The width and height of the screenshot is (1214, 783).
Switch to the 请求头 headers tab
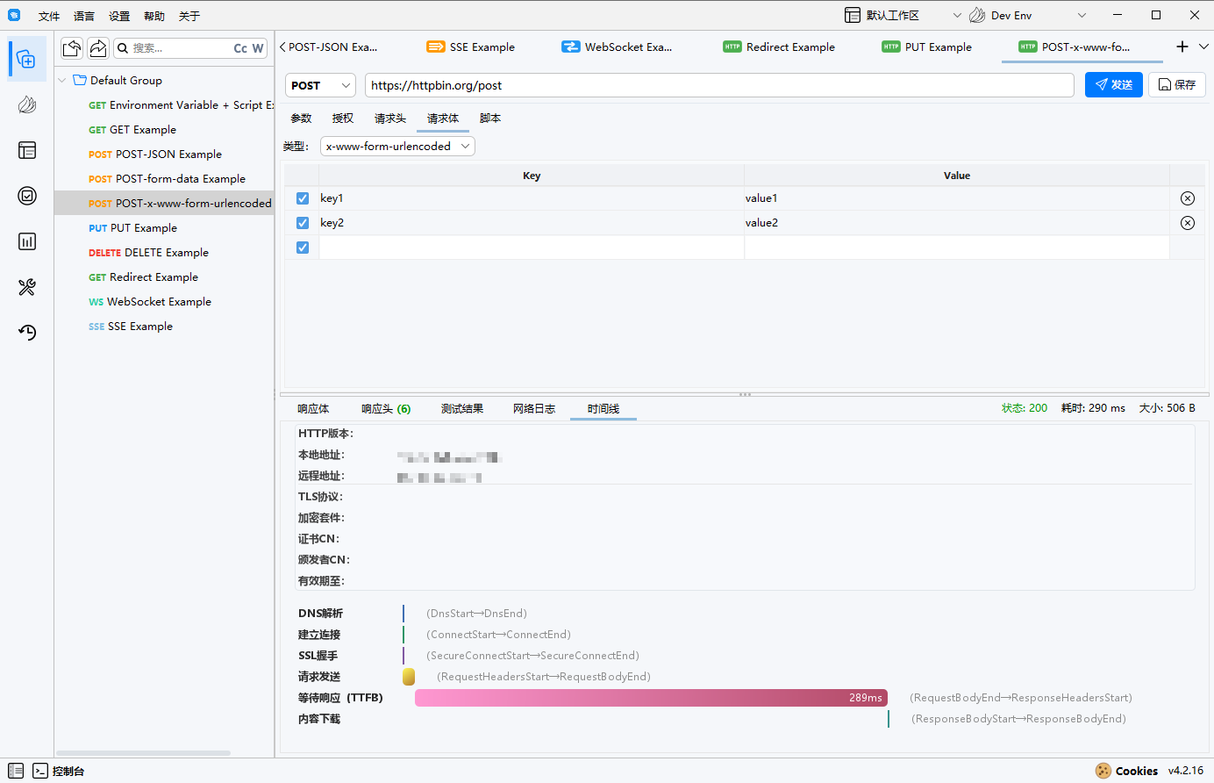click(x=389, y=119)
